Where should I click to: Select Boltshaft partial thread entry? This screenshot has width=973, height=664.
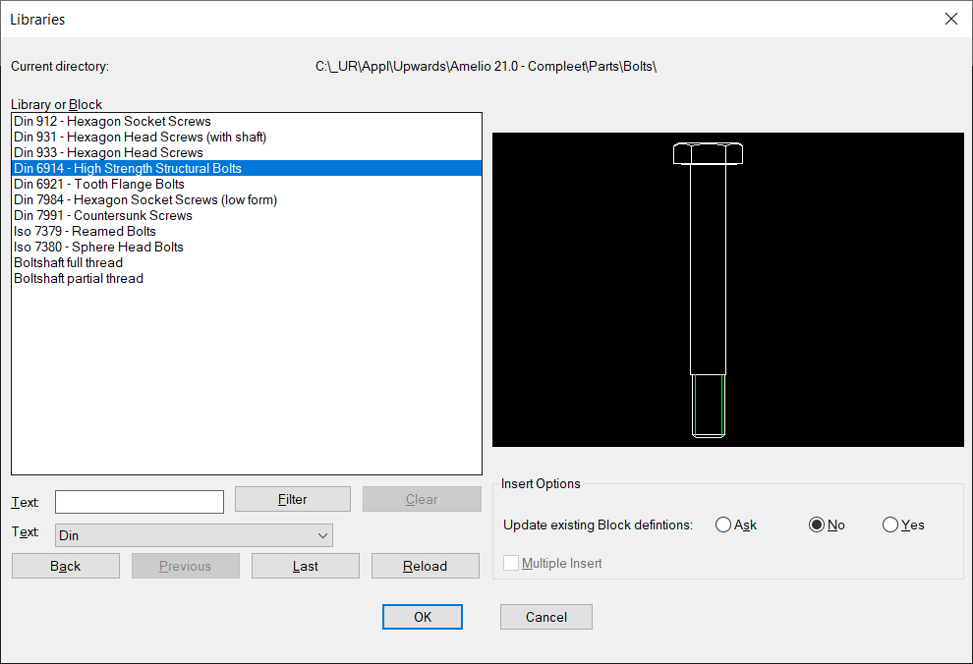[x=247, y=278]
